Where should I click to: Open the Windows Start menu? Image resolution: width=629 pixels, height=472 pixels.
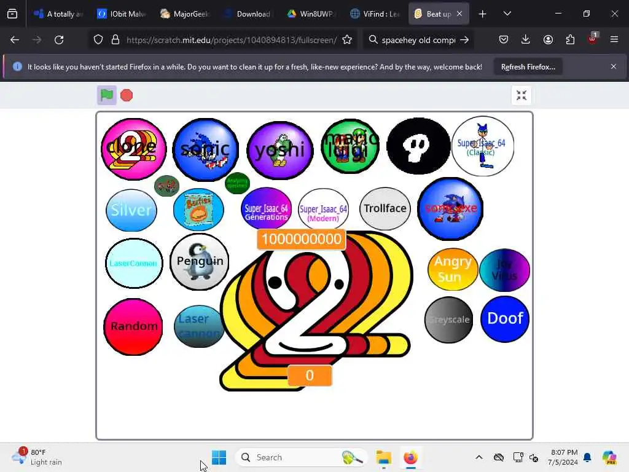pos(219,457)
